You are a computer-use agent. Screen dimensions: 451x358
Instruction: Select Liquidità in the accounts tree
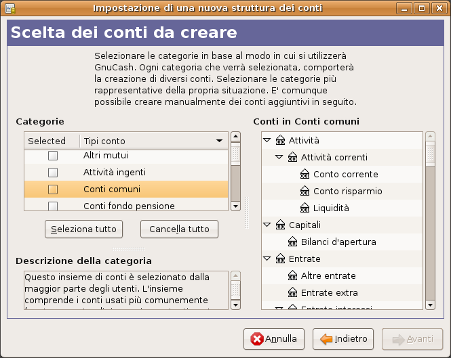(331, 208)
